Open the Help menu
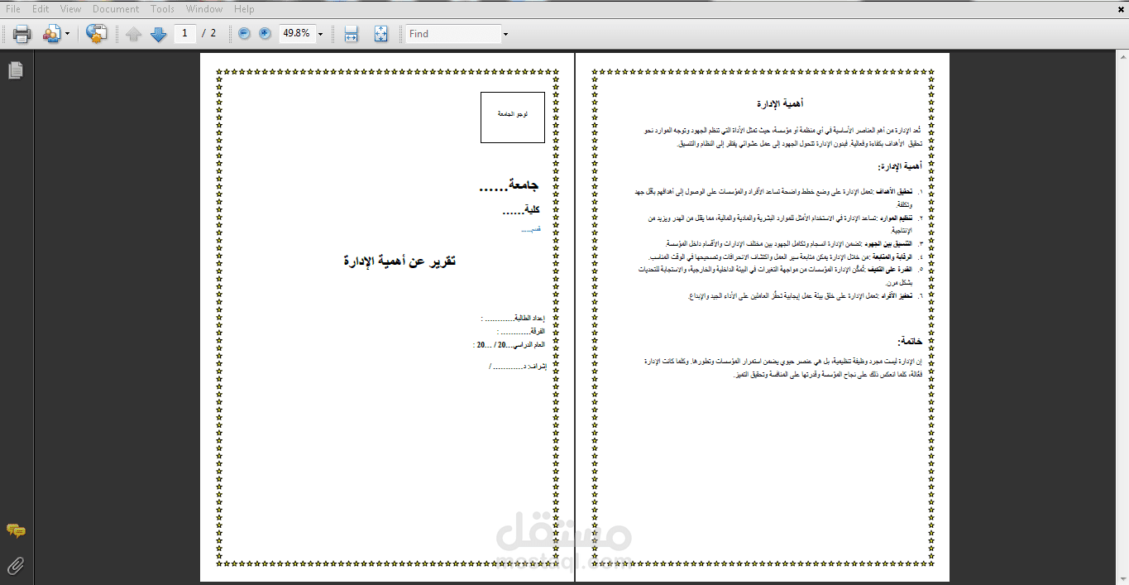This screenshot has height=585, width=1129. coord(244,9)
